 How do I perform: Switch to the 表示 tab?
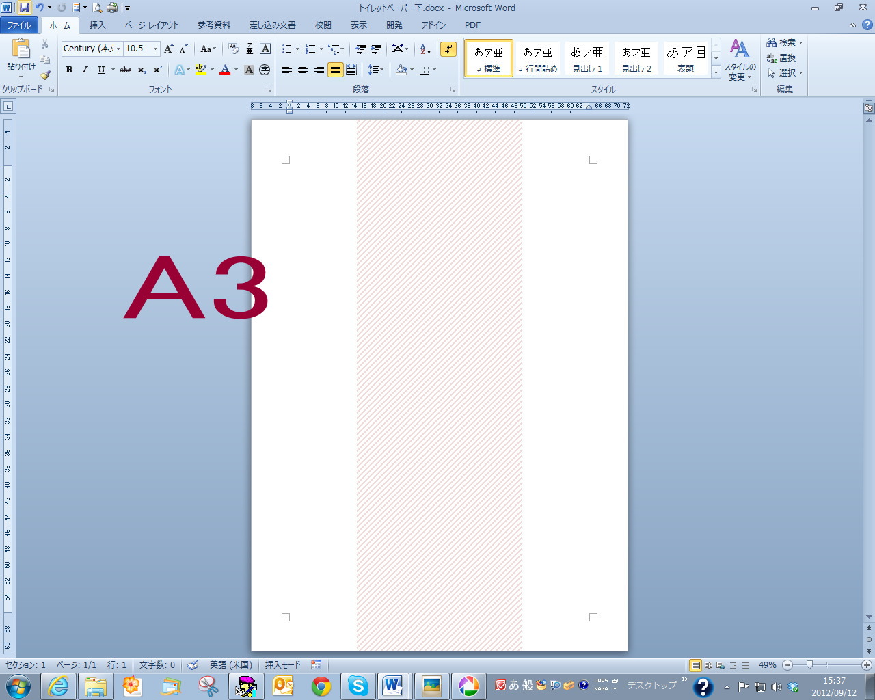(x=359, y=25)
